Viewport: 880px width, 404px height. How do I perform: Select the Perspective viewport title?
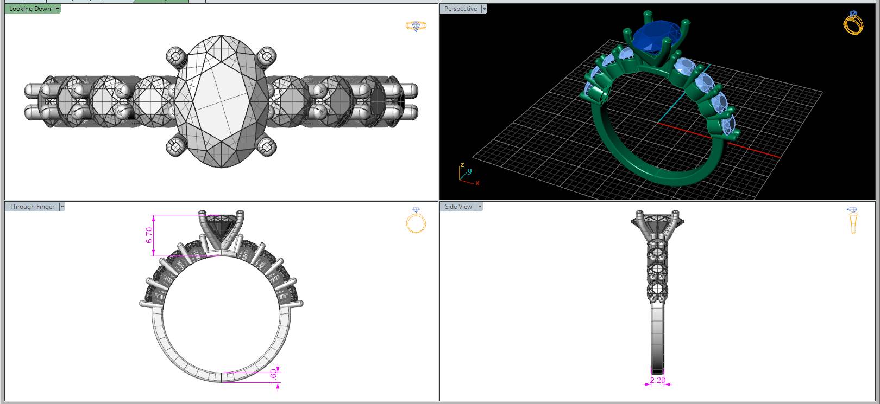[461, 9]
